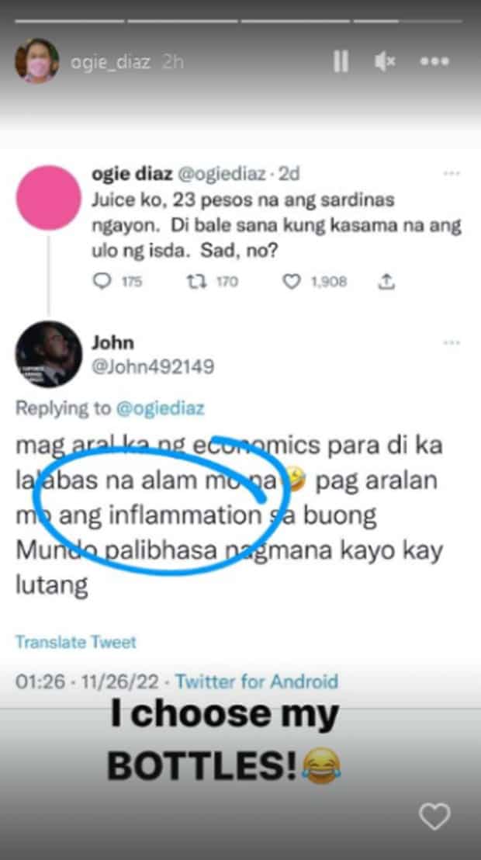Viewport: 481px width, 860px height.
Task: Open the story three-dot options menu
Action: 434,61
